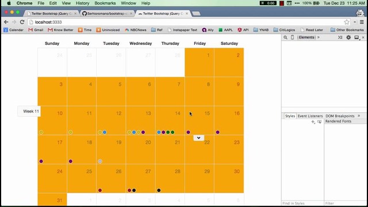Click the Wednesday column header
Image resolution: width=368 pixels, height=207 pixels.
[x=140, y=44]
